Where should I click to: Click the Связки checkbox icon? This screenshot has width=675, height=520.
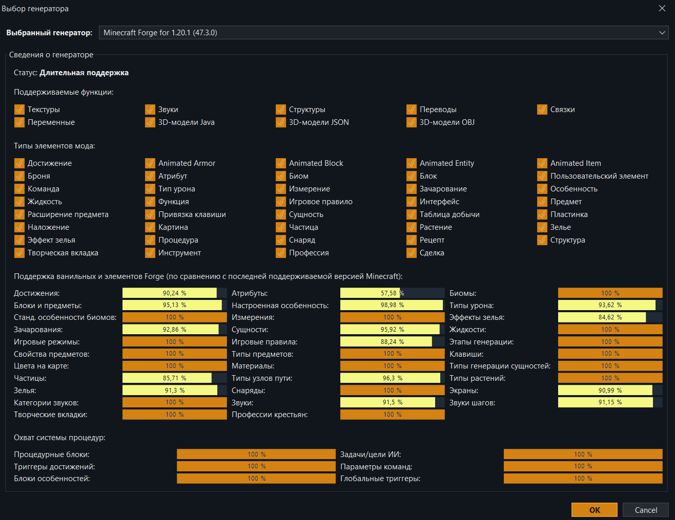542,110
